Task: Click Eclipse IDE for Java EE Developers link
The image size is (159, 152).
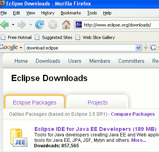Action: point(96,129)
